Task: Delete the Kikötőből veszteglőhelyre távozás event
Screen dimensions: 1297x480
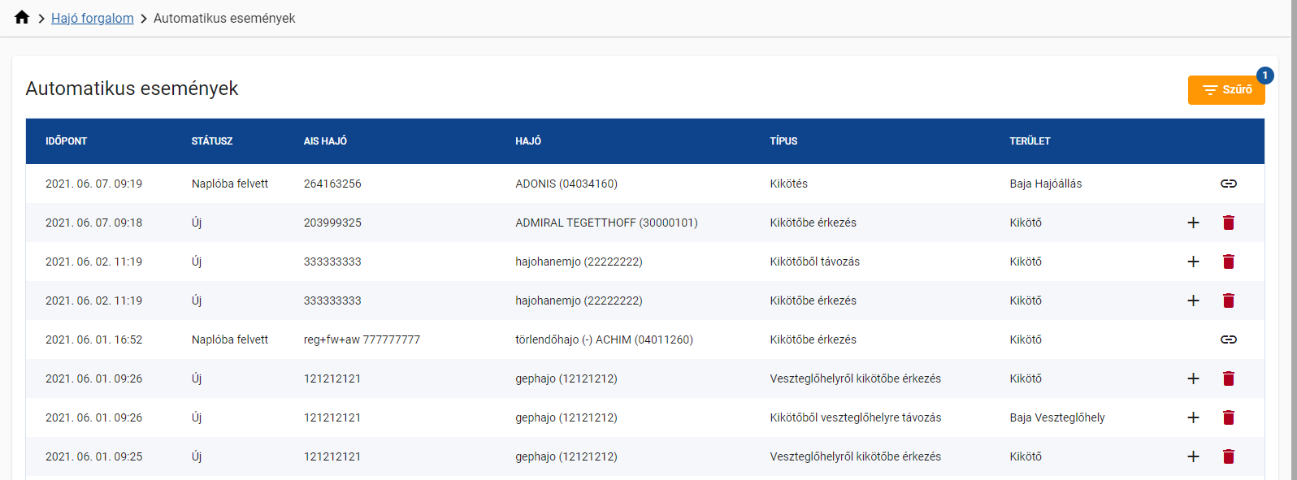Action: tap(1228, 417)
